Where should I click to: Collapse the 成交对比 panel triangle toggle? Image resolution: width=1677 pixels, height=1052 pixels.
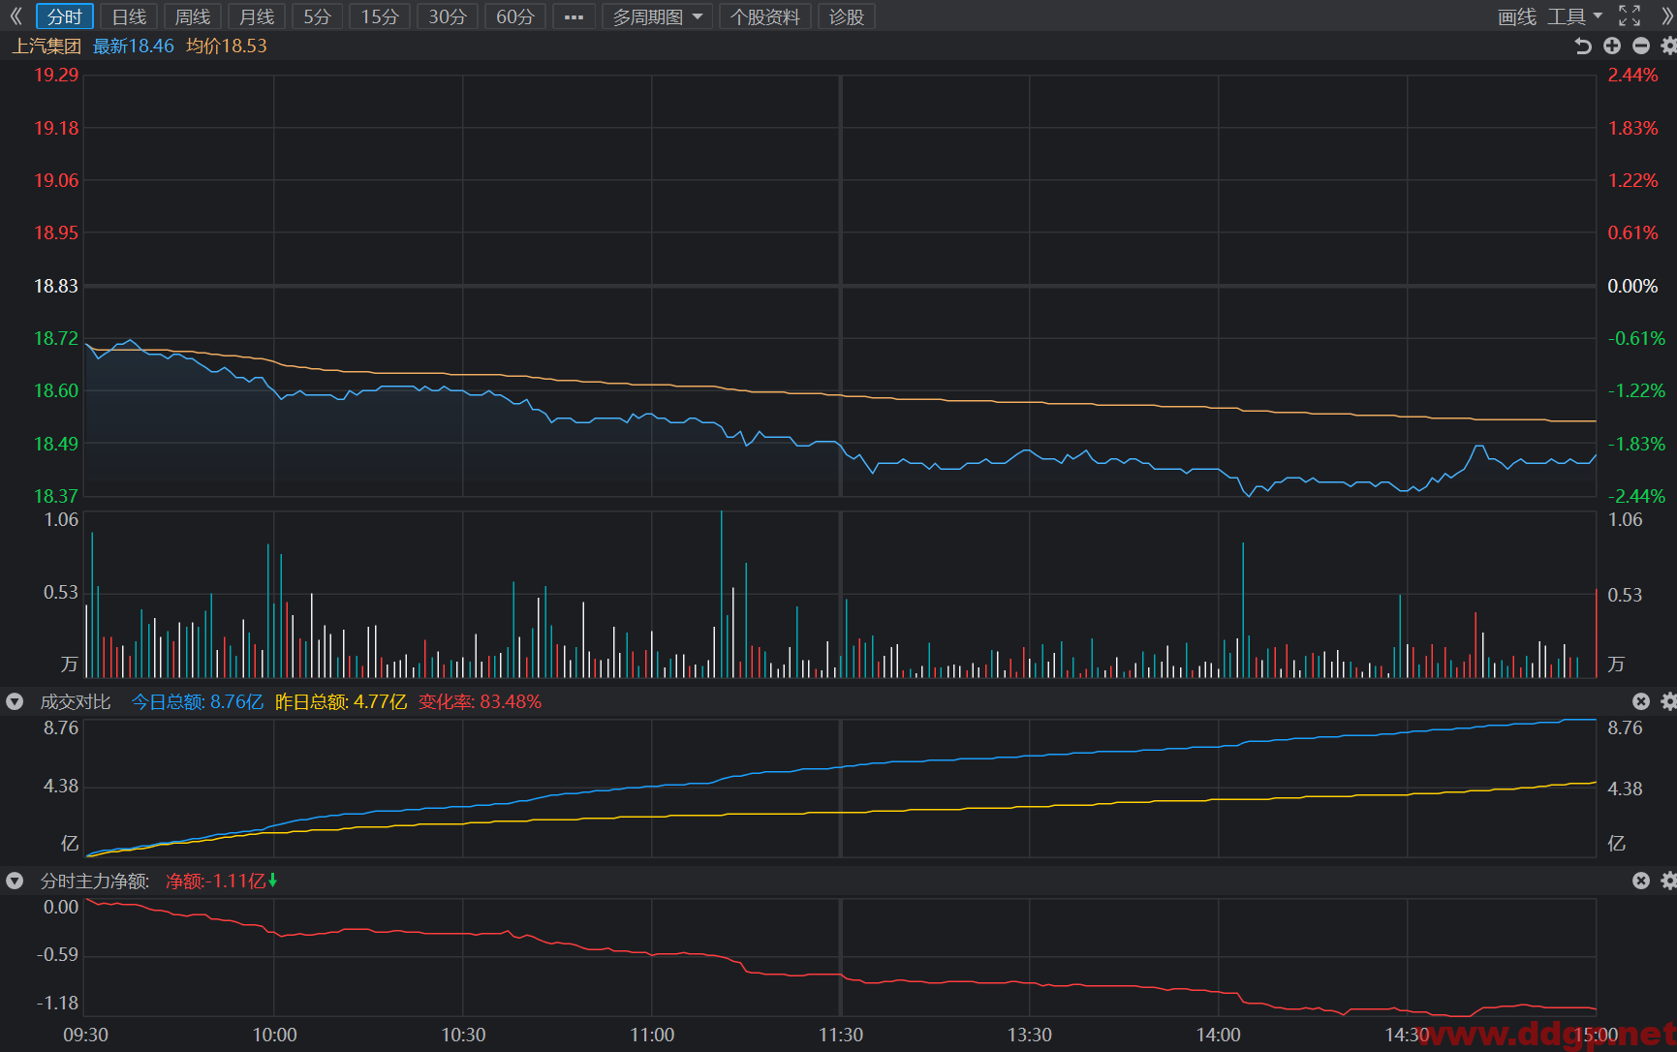pyautogui.click(x=15, y=701)
